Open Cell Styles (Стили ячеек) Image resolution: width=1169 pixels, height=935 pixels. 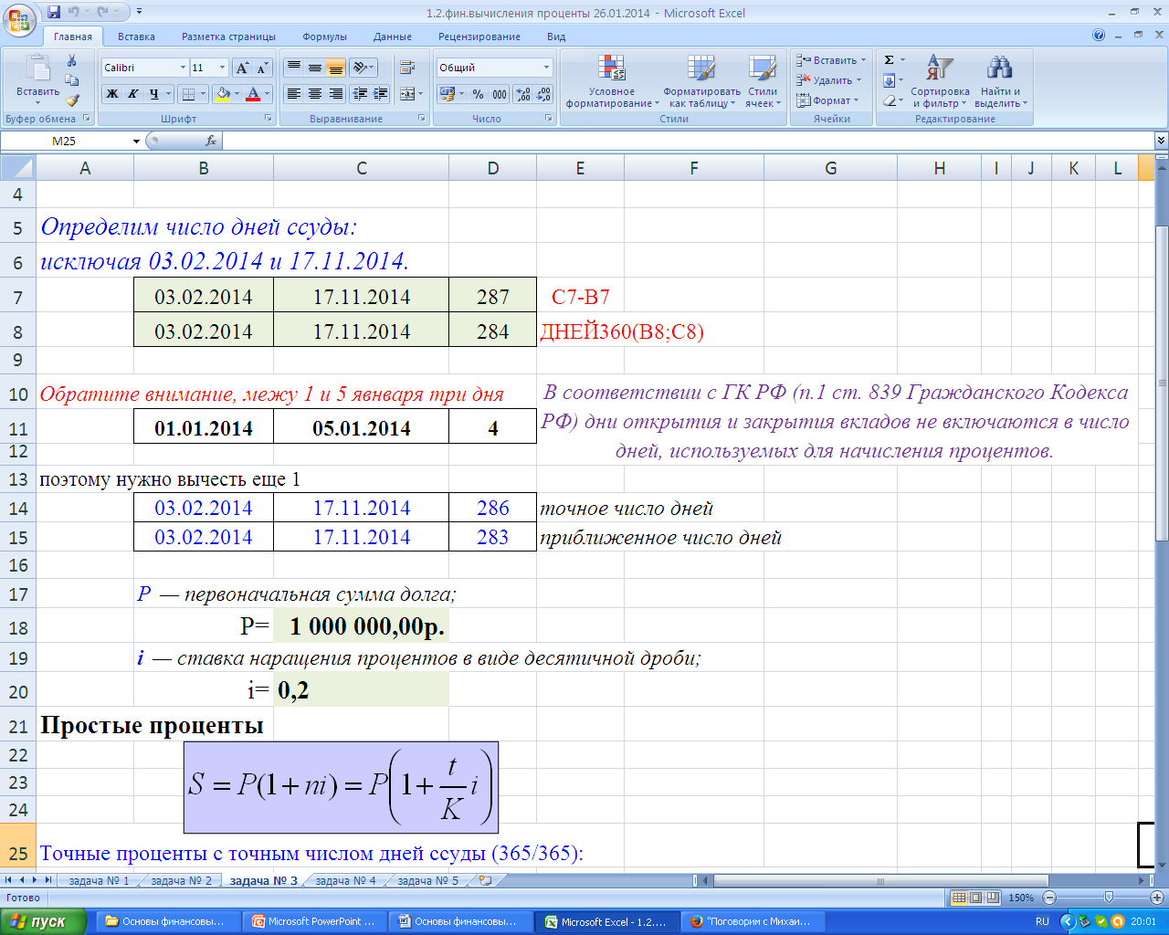tap(762, 81)
